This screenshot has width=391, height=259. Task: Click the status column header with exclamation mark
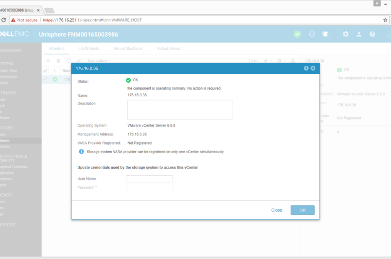point(55,71)
